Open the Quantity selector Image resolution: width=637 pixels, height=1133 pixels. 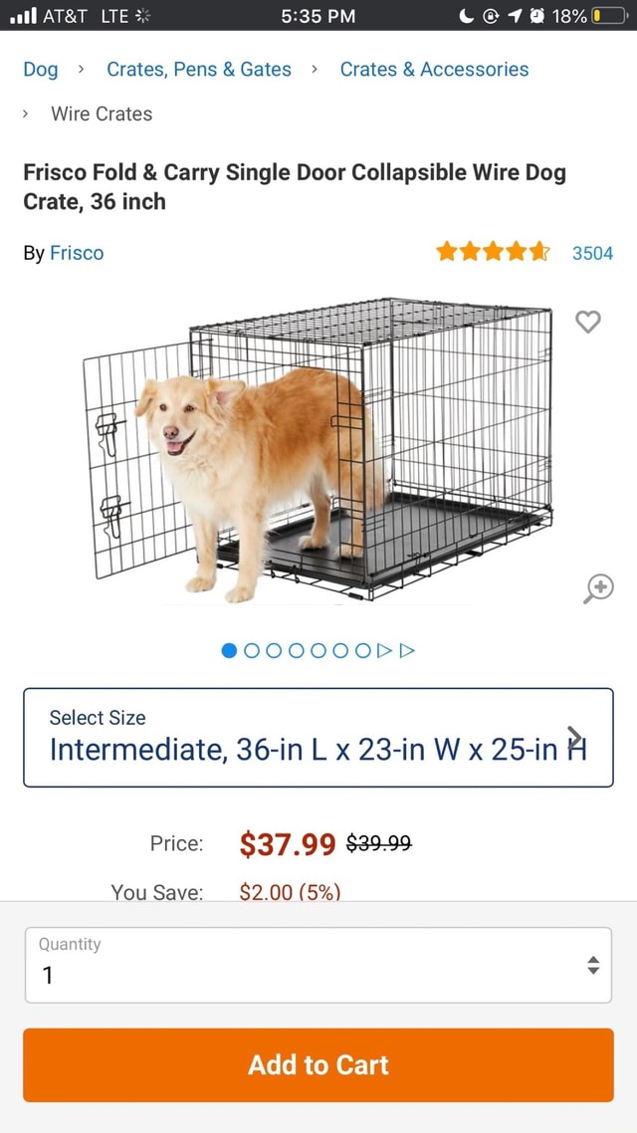coord(318,963)
